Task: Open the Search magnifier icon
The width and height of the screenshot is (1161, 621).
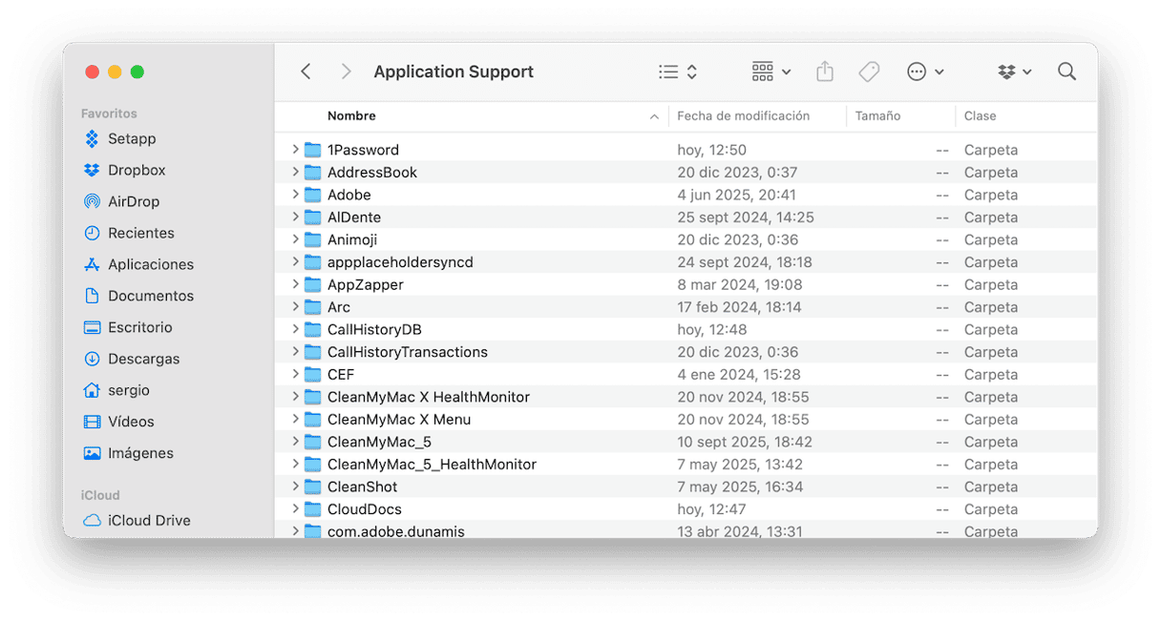Action: (1066, 72)
